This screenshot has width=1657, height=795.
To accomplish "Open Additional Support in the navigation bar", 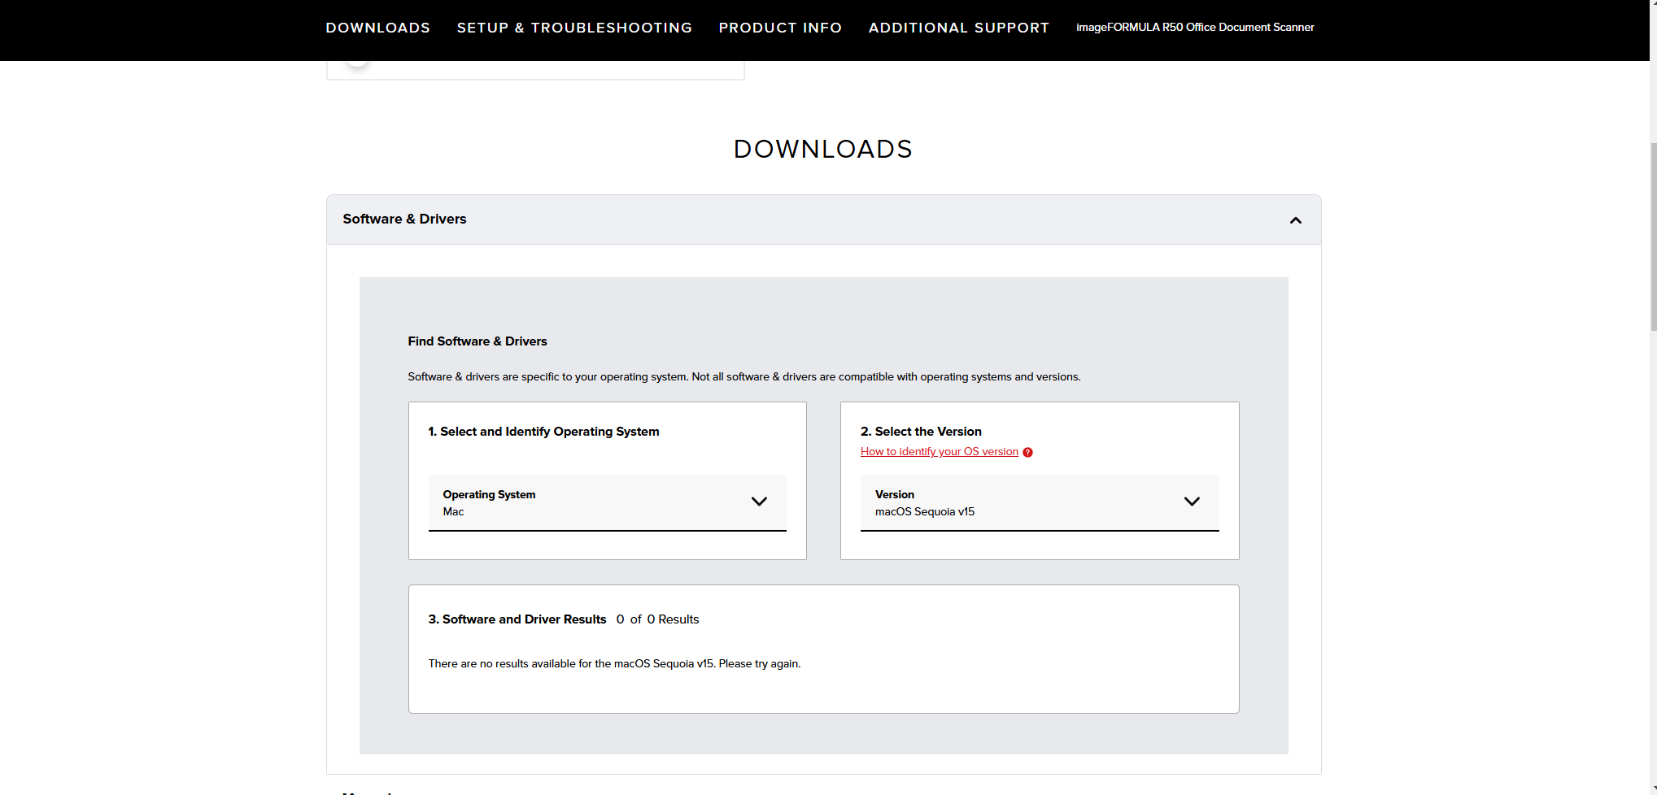I will pos(958,28).
